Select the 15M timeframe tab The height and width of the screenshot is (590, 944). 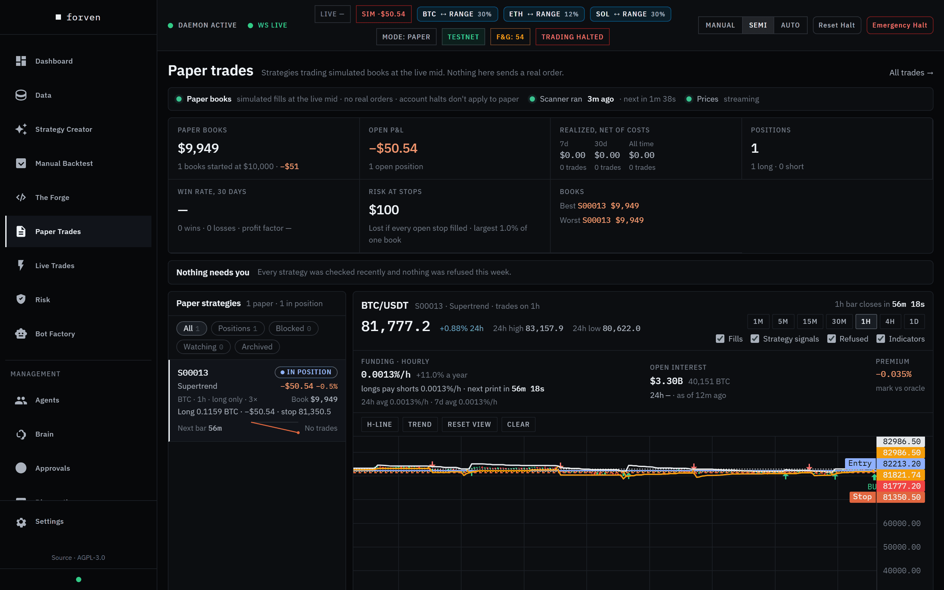coord(810,322)
